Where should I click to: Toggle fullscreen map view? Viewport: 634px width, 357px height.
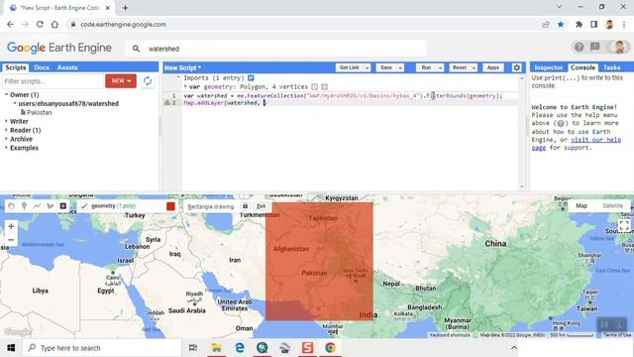point(624,225)
